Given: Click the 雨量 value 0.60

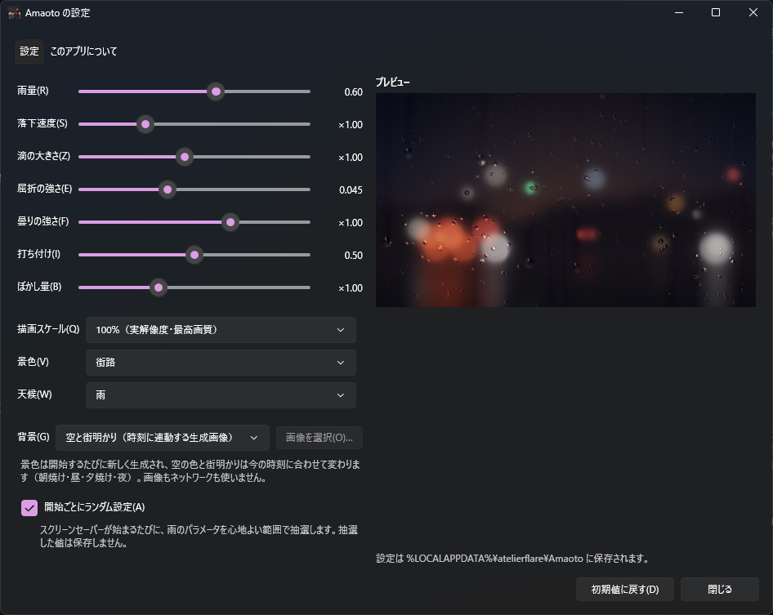Looking at the screenshot, I should pyautogui.click(x=354, y=92).
